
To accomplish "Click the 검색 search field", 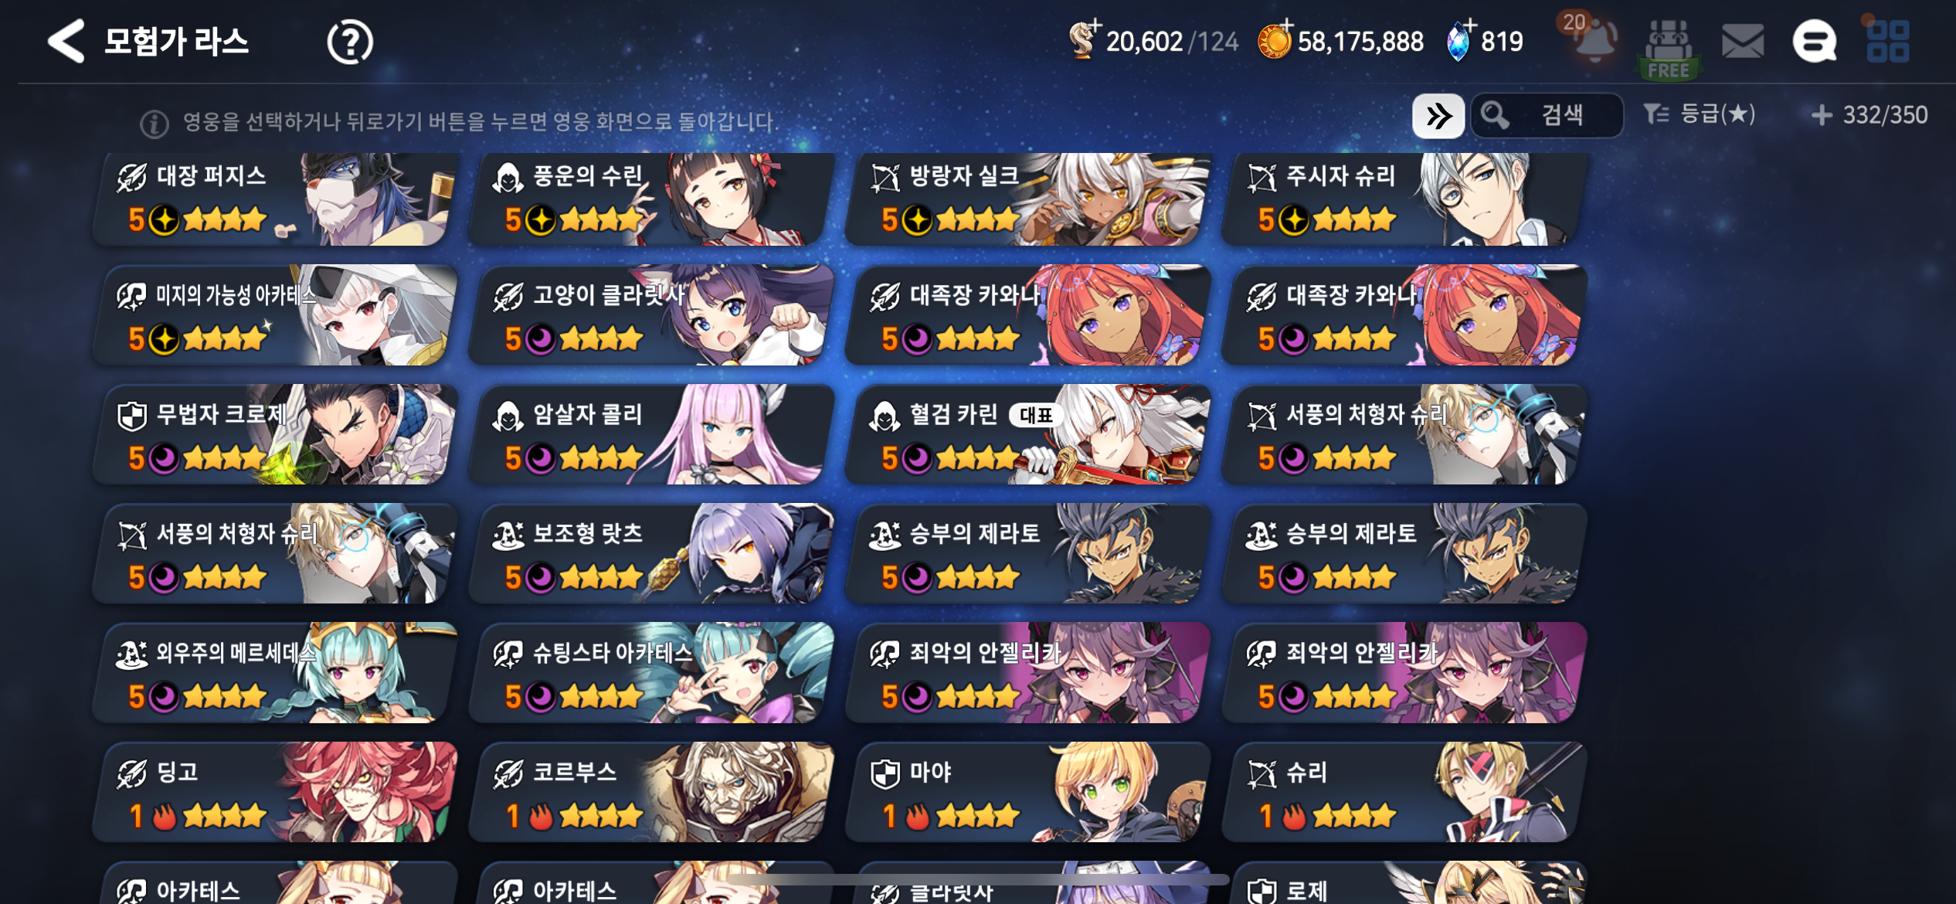I will [1547, 116].
